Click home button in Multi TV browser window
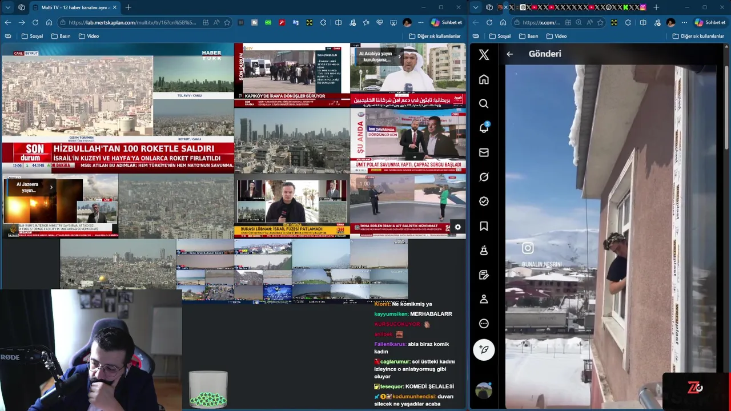The height and width of the screenshot is (411, 731). click(x=49, y=23)
